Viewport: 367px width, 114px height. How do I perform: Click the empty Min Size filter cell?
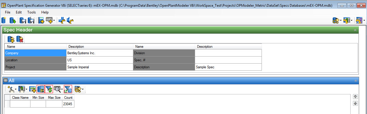[38, 104]
